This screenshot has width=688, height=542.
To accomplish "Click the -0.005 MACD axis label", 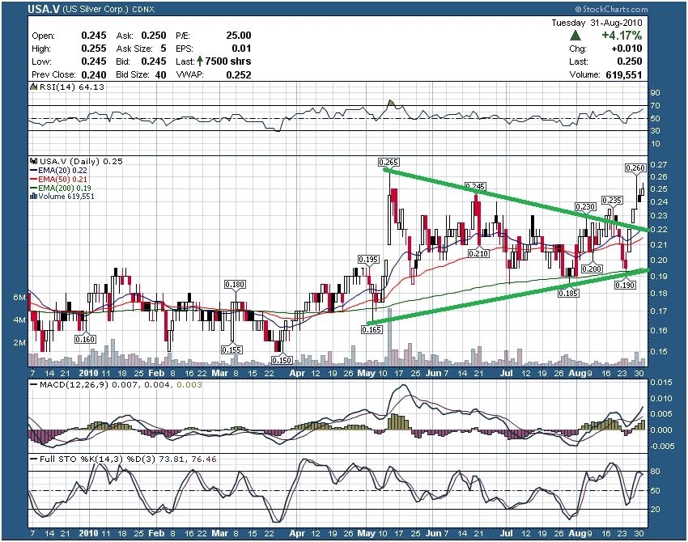I will pyautogui.click(x=660, y=446).
